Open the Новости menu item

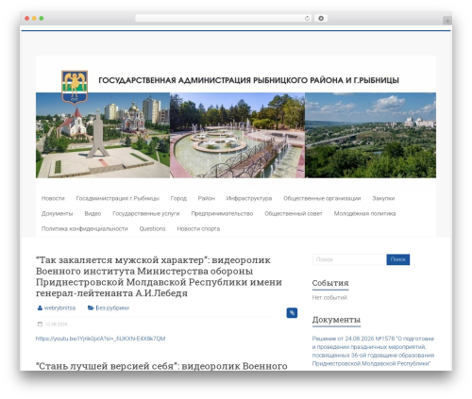[53, 198]
